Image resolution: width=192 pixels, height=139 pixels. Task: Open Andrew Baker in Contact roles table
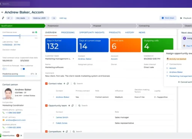coord(62,97)
